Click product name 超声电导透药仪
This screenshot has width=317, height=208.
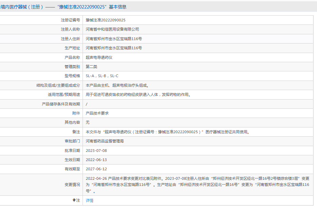99,57
